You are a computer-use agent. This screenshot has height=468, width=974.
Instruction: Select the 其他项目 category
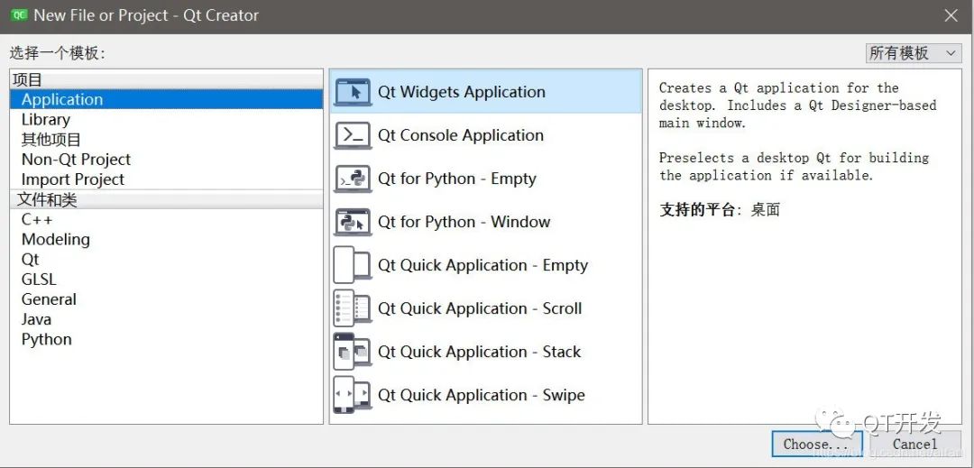[167, 140]
